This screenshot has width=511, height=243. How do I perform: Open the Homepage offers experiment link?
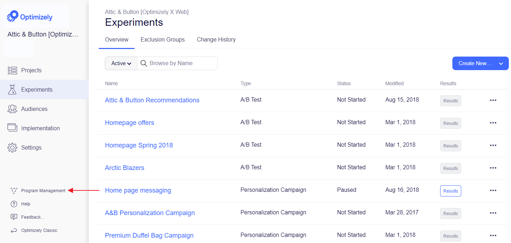(x=130, y=123)
